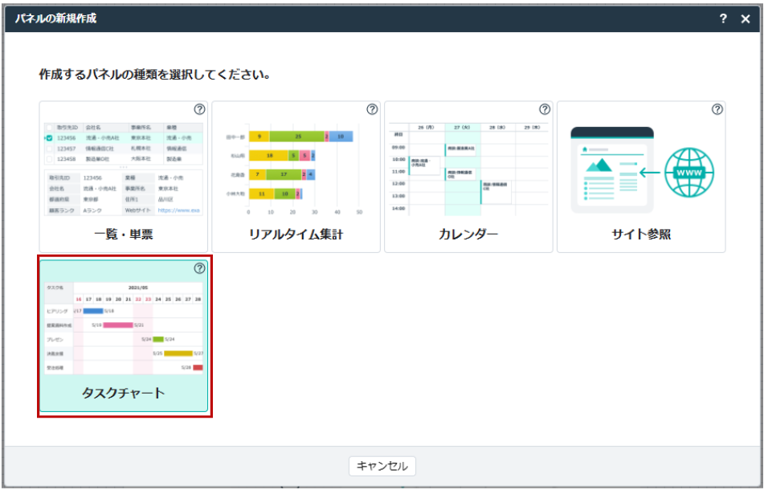The height and width of the screenshot is (490, 764).
Task: Click the checked checkbox beside row 123456
Action: (x=50, y=138)
